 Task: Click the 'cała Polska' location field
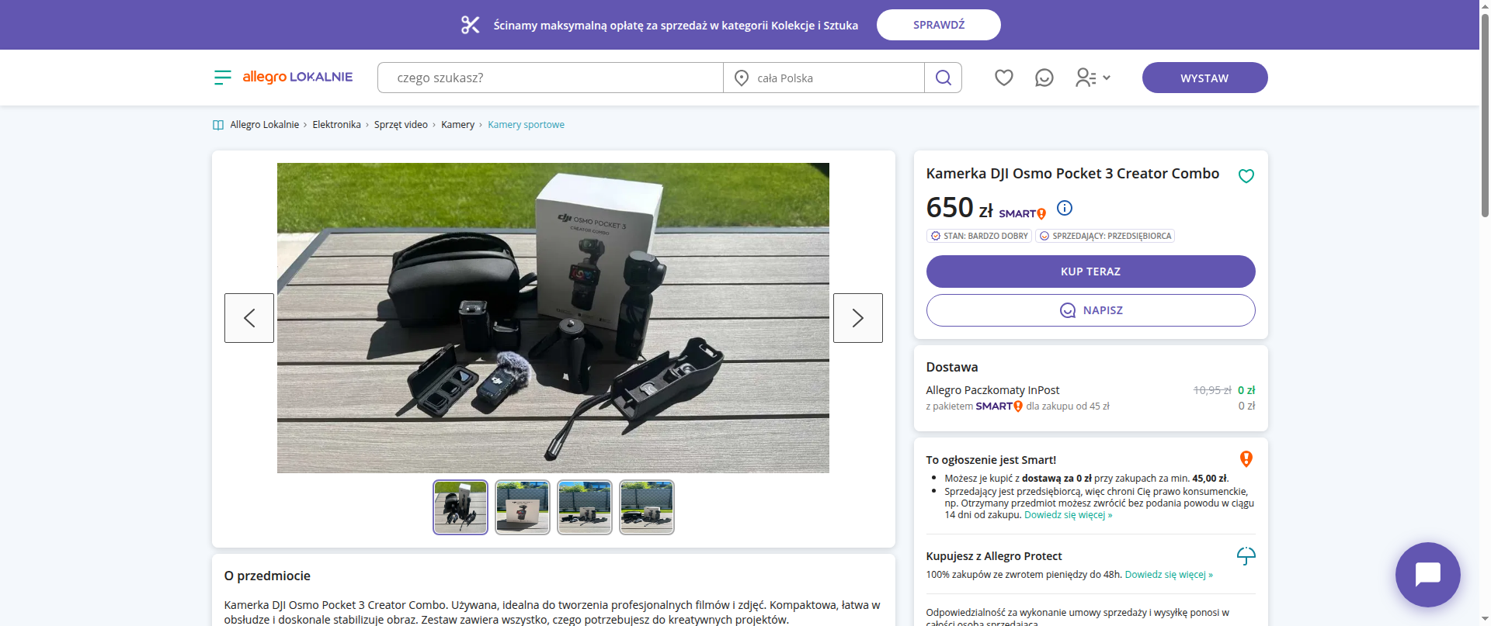click(824, 78)
